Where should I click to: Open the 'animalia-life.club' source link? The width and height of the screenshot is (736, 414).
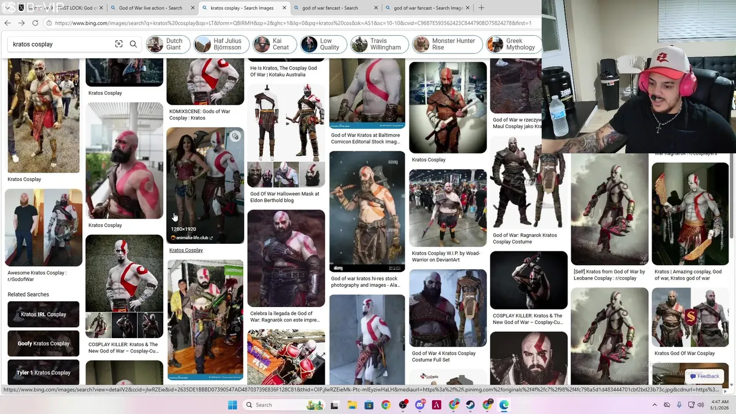pyautogui.click(x=192, y=237)
